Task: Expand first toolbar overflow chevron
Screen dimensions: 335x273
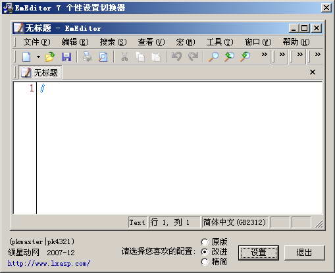Action: click(265, 54)
